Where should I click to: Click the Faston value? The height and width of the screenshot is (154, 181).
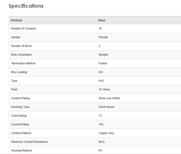(103, 64)
